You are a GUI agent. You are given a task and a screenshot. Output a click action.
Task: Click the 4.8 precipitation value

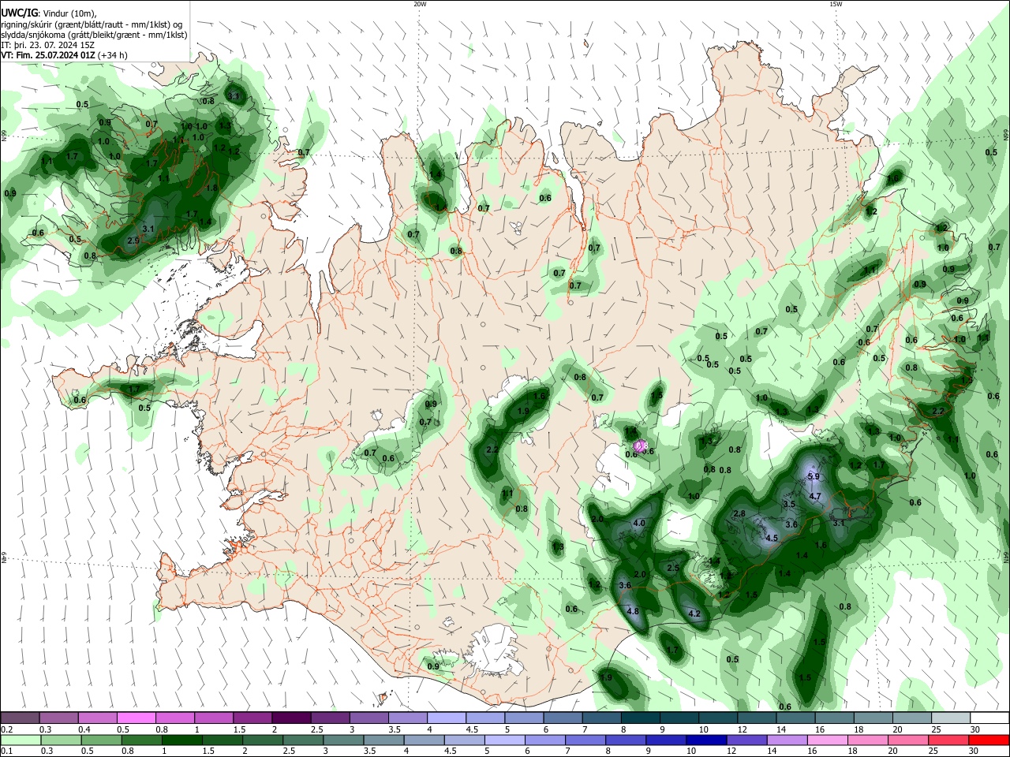click(632, 611)
